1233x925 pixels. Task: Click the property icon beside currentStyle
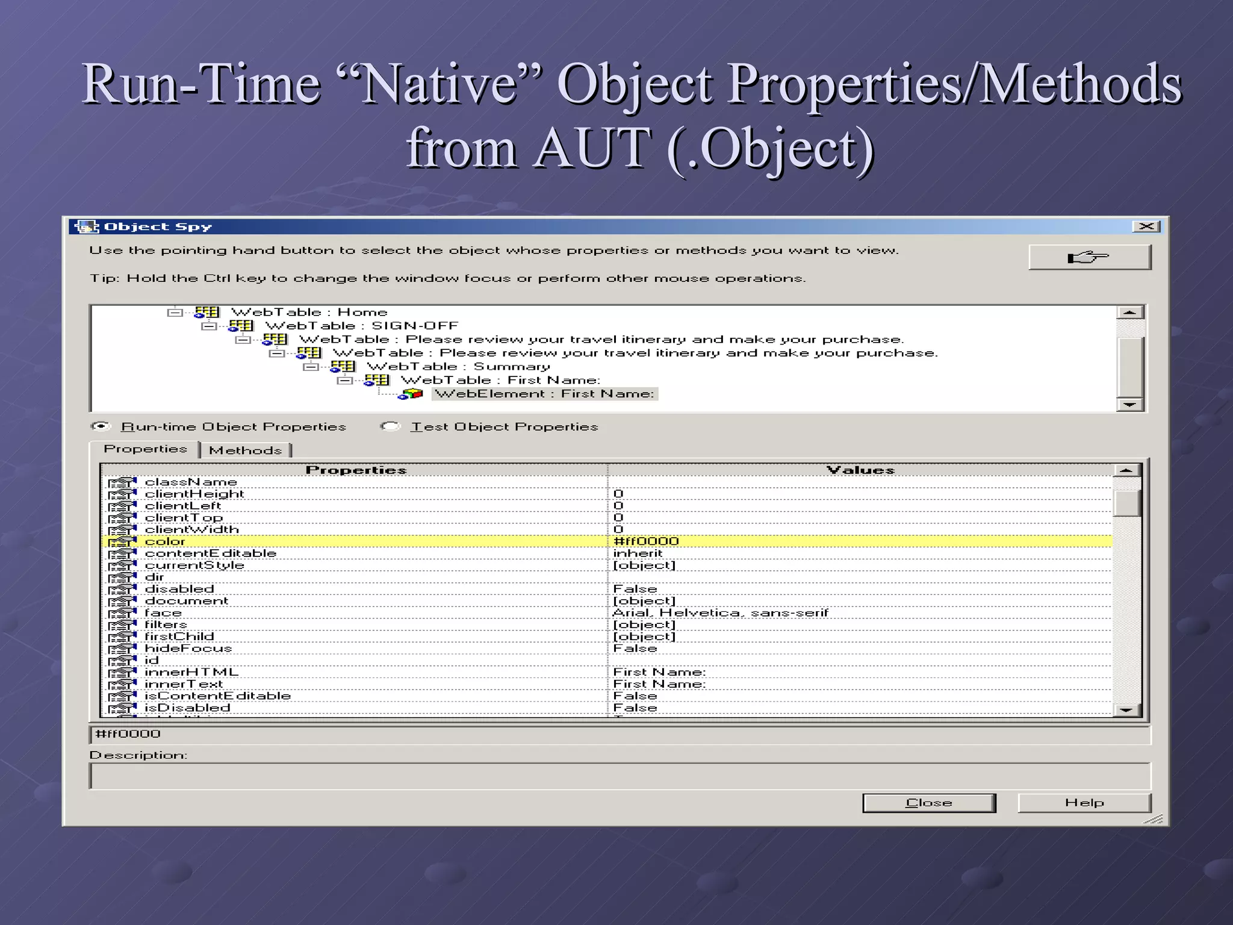click(122, 565)
